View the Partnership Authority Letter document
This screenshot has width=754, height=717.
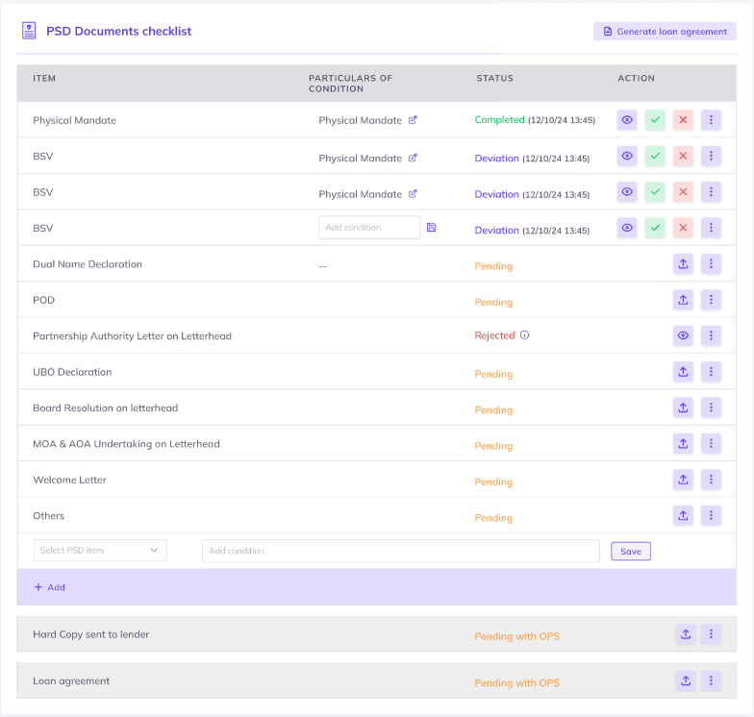point(683,335)
